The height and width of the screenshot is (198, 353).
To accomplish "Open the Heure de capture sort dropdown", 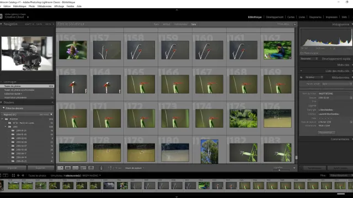I will point(135,168).
